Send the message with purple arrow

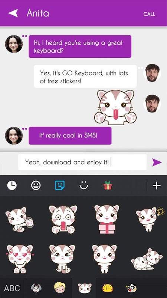[x=157, y=162]
